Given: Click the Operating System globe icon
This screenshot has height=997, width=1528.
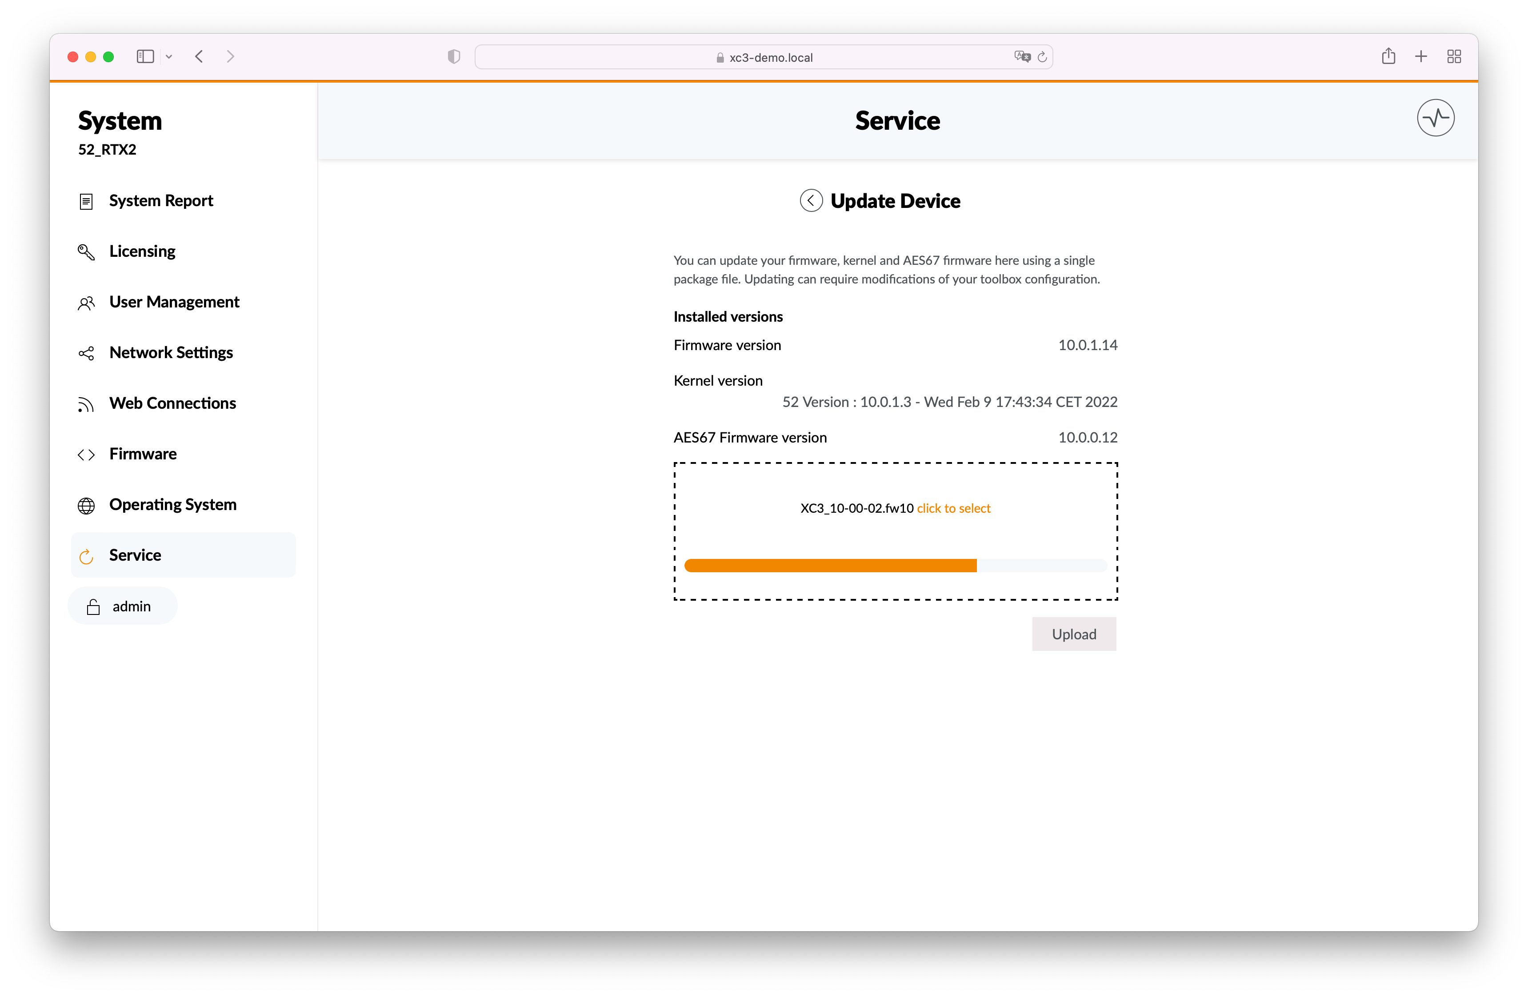Looking at the screenshot, I should coord(86,506).
